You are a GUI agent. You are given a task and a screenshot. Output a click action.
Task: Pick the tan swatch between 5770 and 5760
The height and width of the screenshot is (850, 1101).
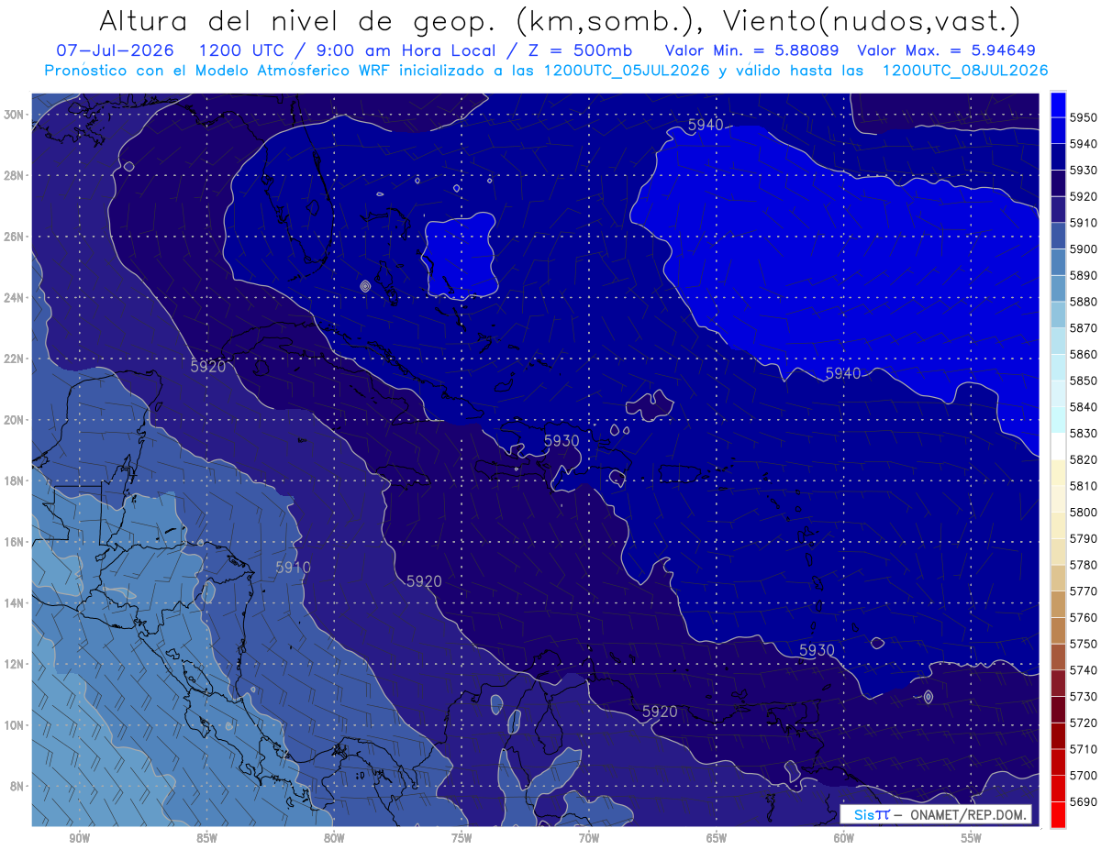coord(1058,604)
